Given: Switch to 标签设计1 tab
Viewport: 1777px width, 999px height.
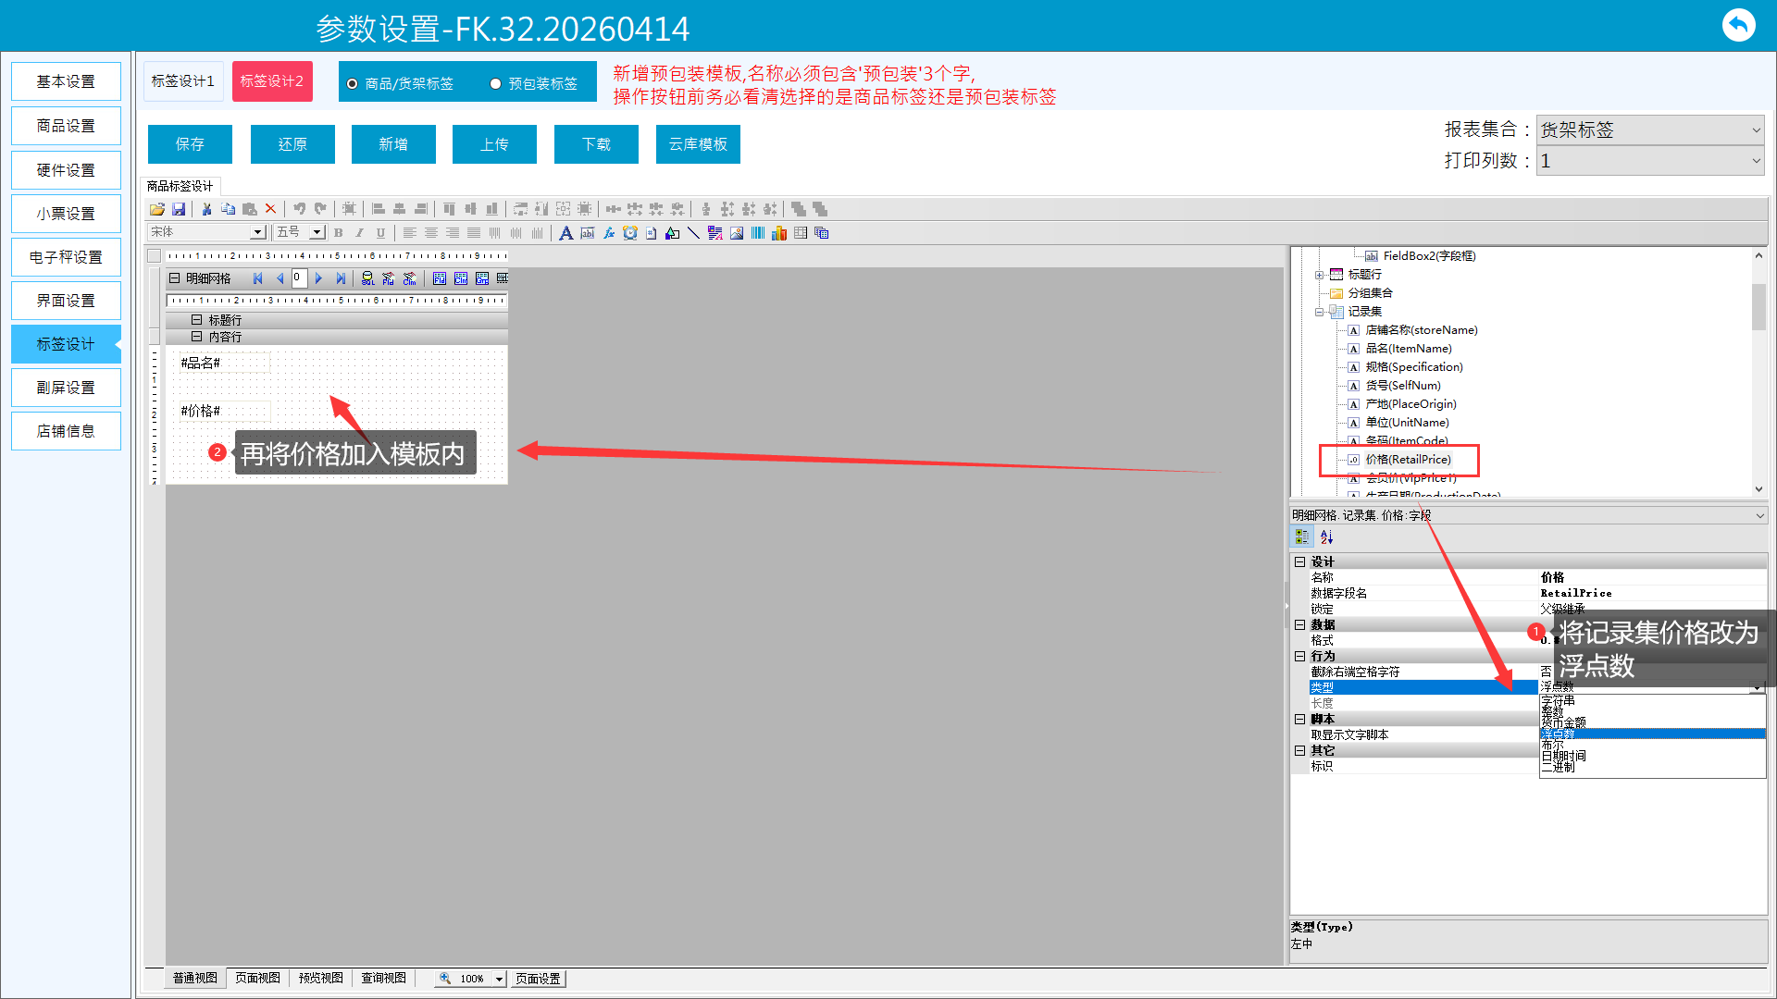Looking at the screenshot, I should pos(183,81).
